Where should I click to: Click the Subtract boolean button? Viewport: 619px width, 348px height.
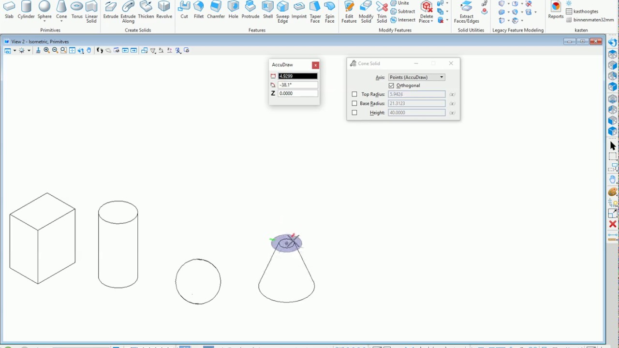tap(402, 12)
